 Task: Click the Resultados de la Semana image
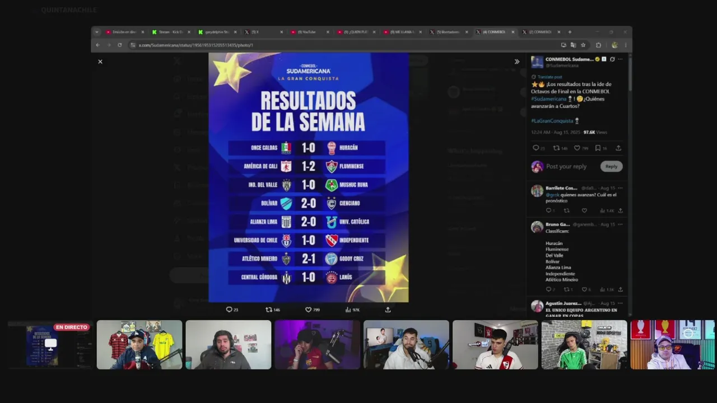point(308,177)
